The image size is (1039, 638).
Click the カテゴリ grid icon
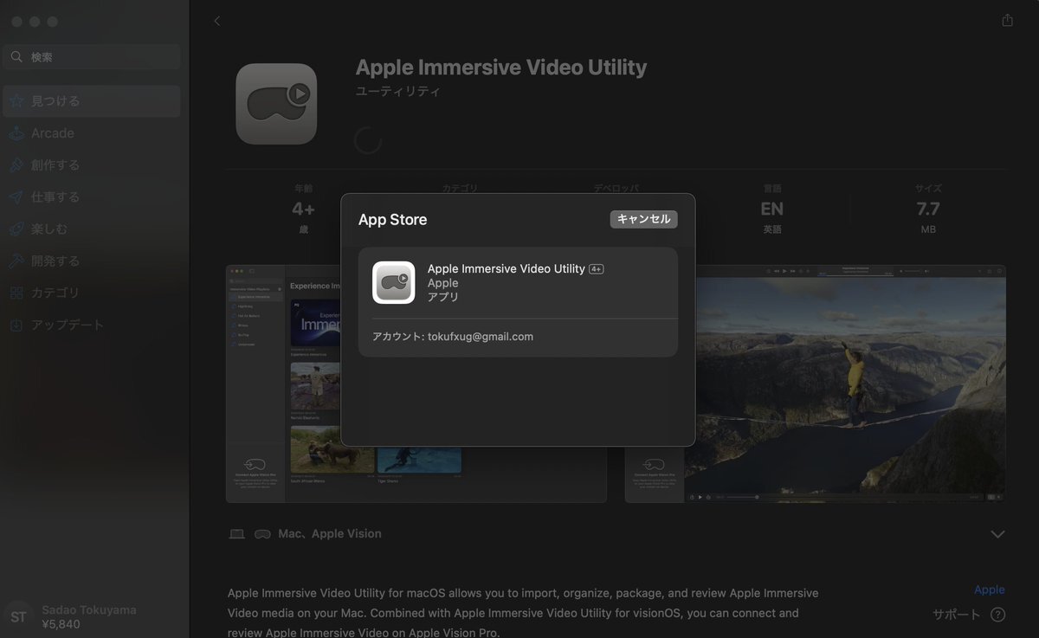coord(16,293)
